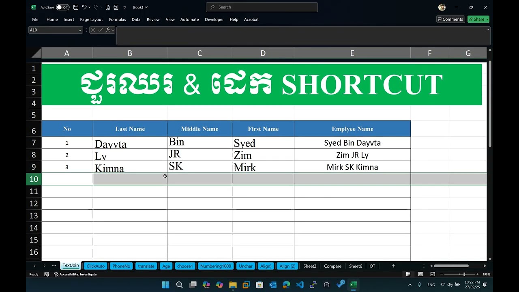Click the print preview icon beside PDF icon
The image size is (519, 292).
pyautogui.click(x=116, y=7)
